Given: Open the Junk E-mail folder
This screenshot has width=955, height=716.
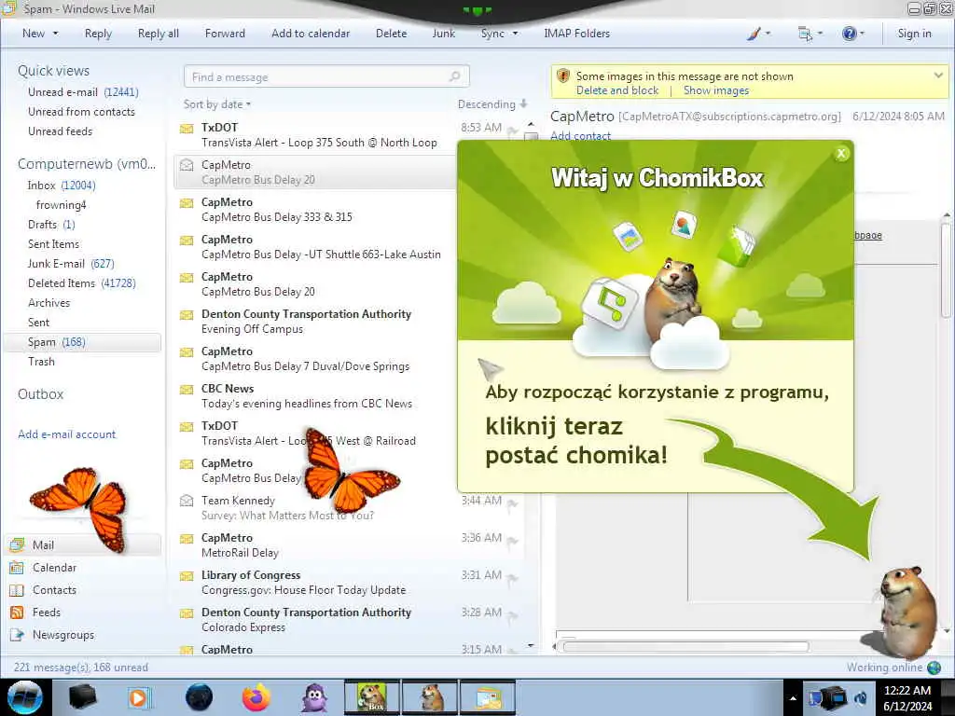Looking at the screenshot, I should click(71, 264).
